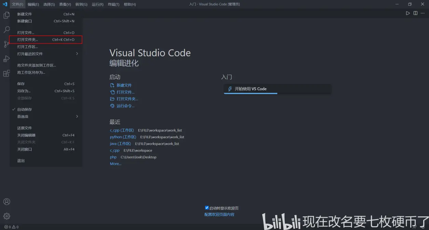Viewport: 429px width, 230px height.
Task: Open the 文件(F) menu
Action: coord(17,4)
